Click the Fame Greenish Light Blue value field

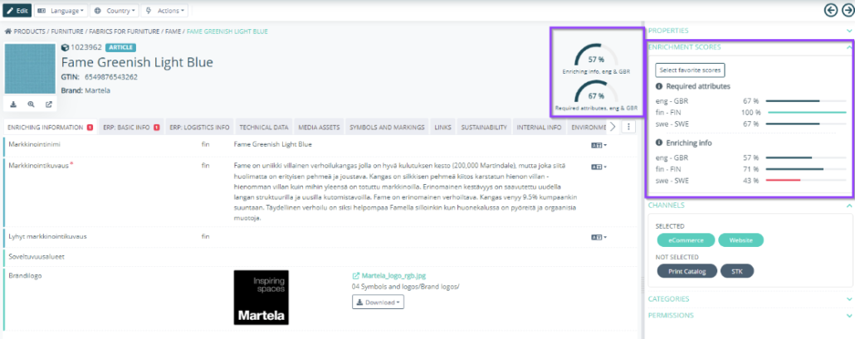(272, 145)
